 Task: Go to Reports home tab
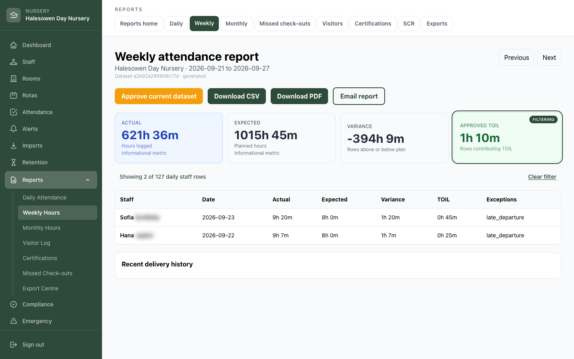coord(139,24)
